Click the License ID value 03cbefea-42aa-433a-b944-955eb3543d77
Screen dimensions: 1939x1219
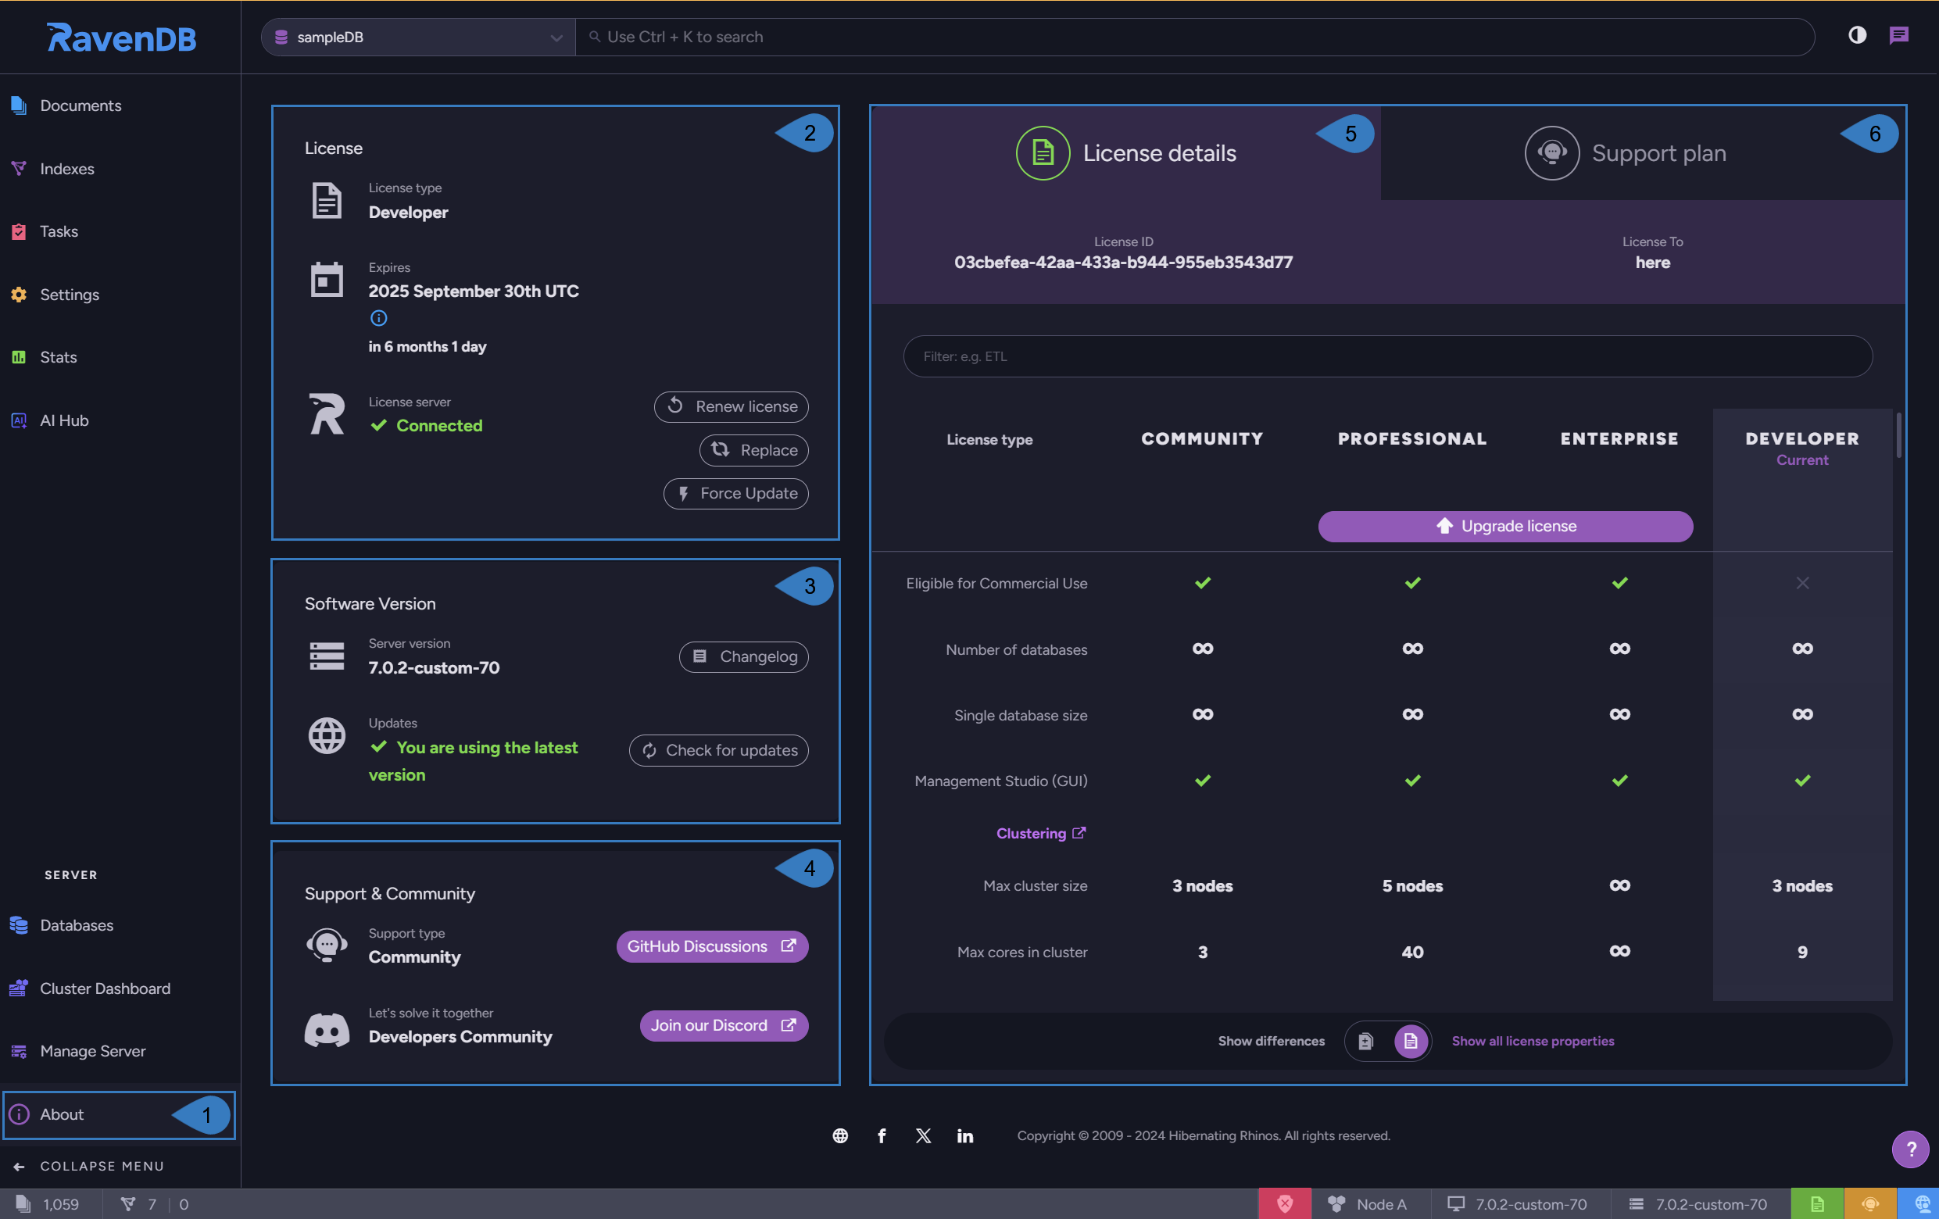(x=1123, y=262)
